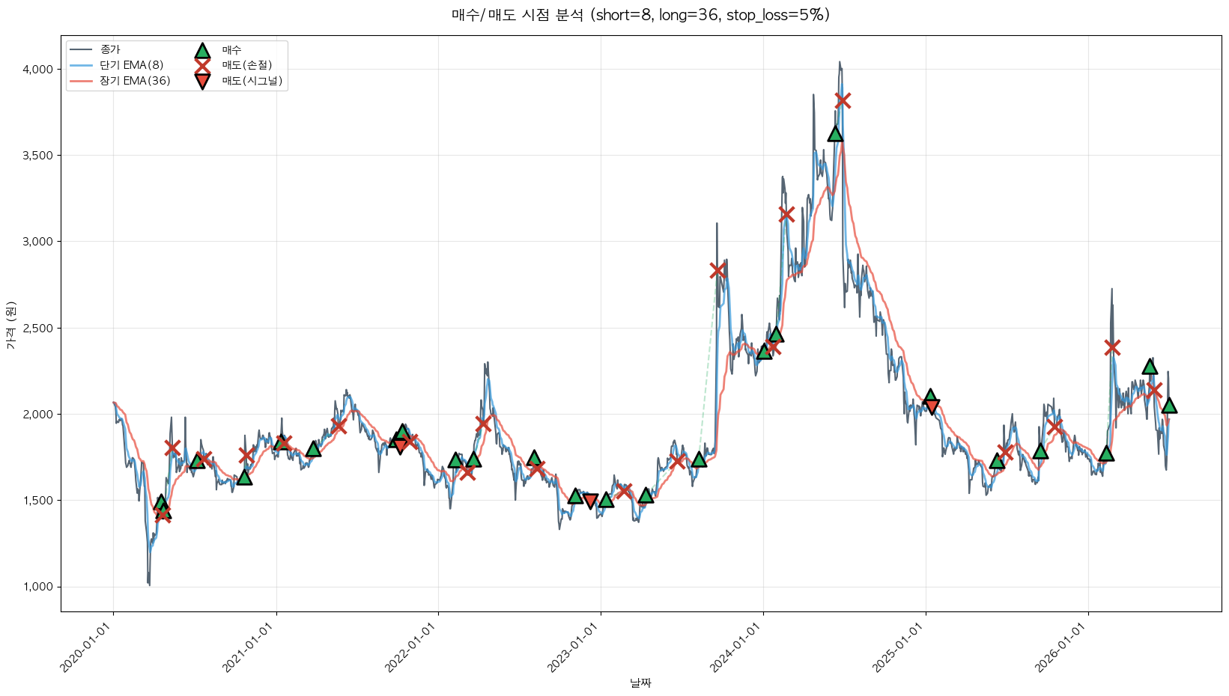Image resolution: width=1229 pixels, height=696 pixels.
Task: Select the buy triangle just below 3,600 peak
Action: (x=835, y=134)
